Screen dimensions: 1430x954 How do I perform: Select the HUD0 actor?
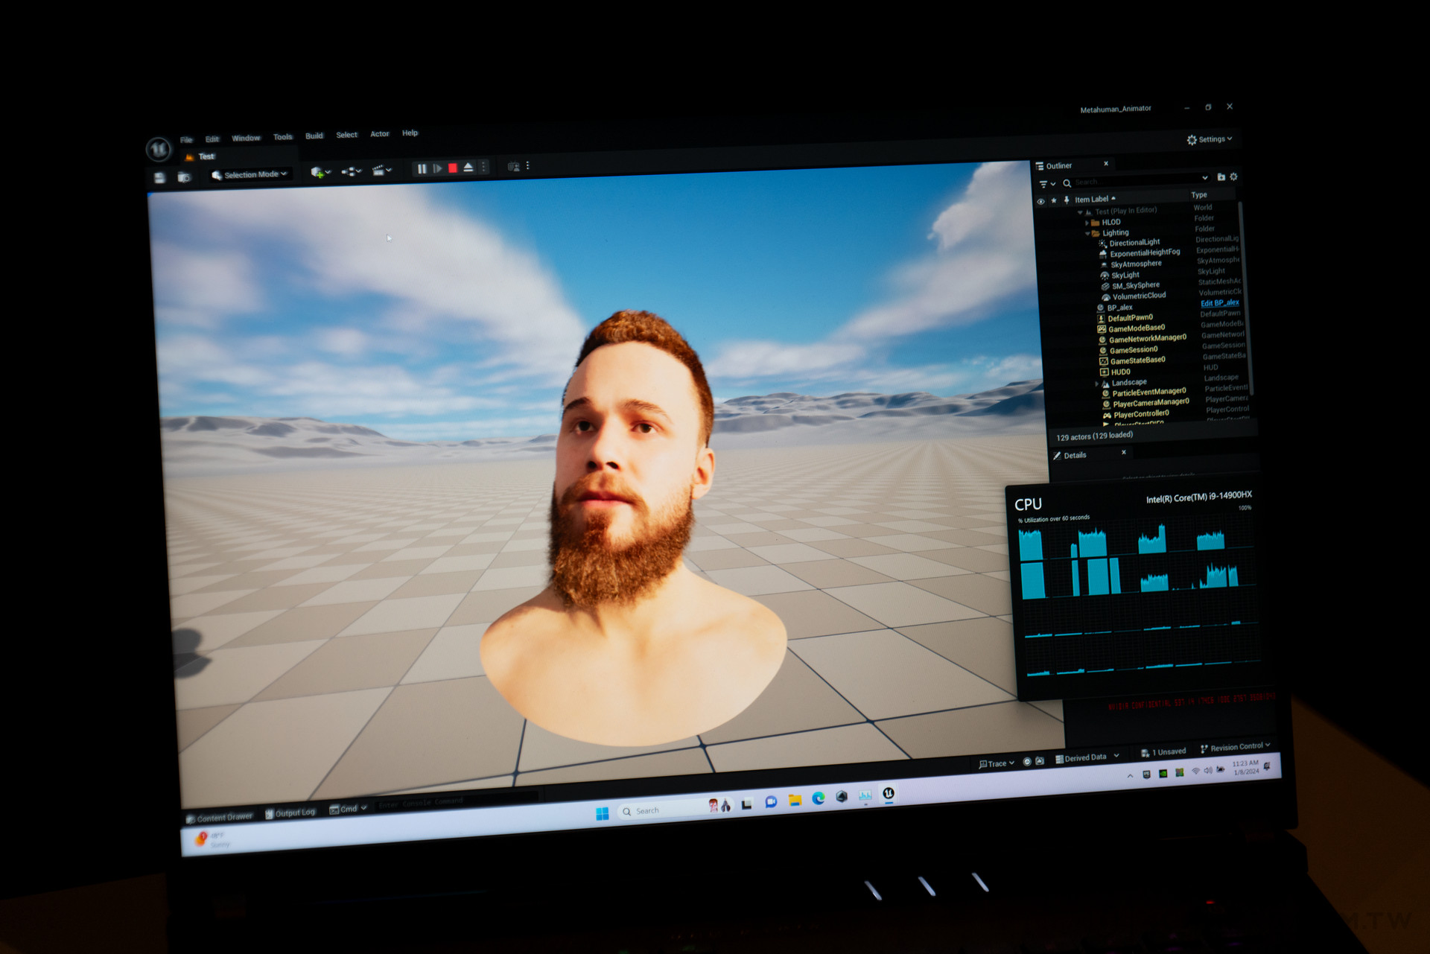click(x=1120, y=372)
